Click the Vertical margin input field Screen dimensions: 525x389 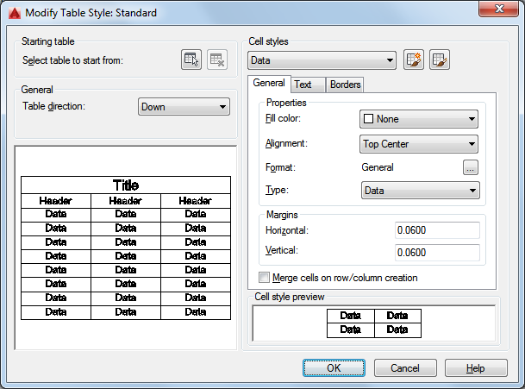(x=437, y=253)
